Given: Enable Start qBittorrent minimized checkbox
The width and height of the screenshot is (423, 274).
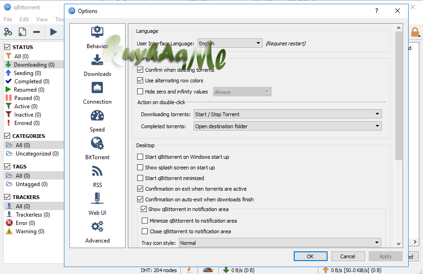Looking at the screenshot, I should tap(140, 178).
